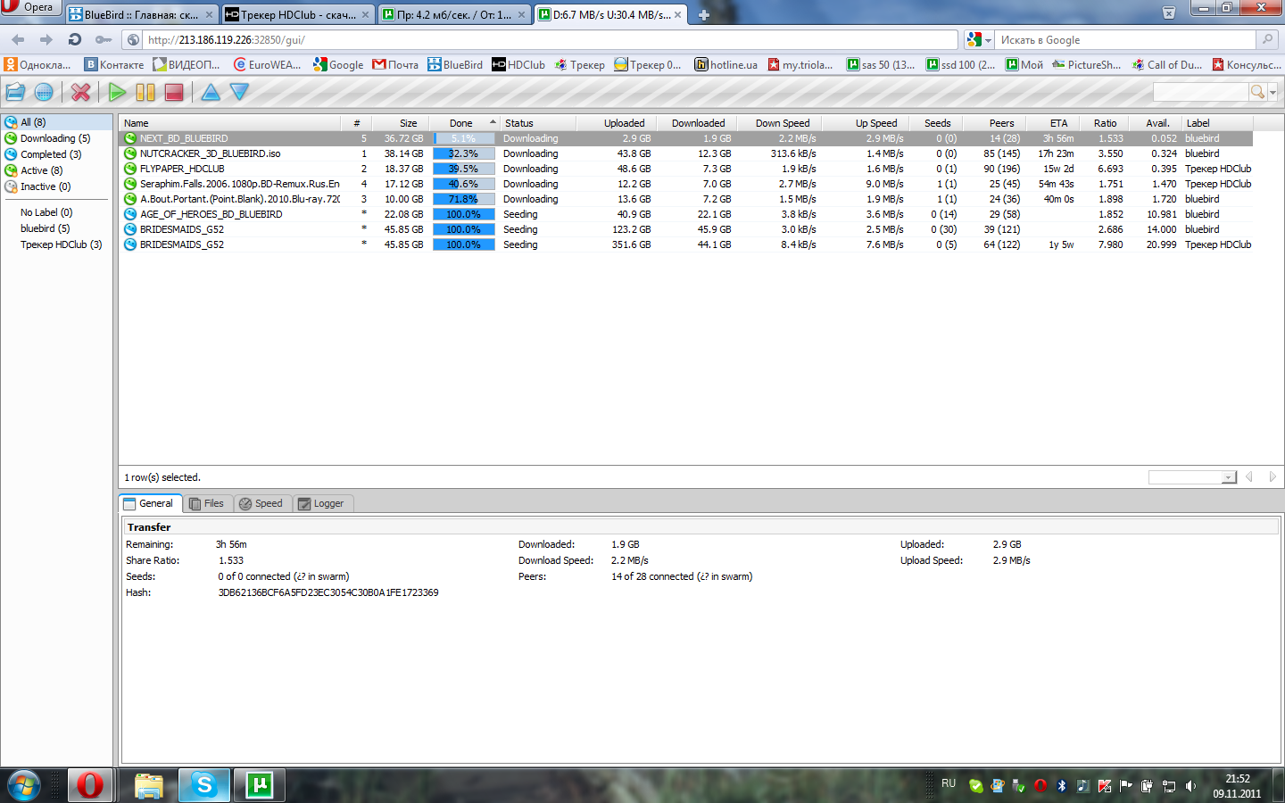1285x803 pixels.
Task: Select the AGE_OF_HEROES_BD_BLUEBIRD torrent
Action: [685, 214]
